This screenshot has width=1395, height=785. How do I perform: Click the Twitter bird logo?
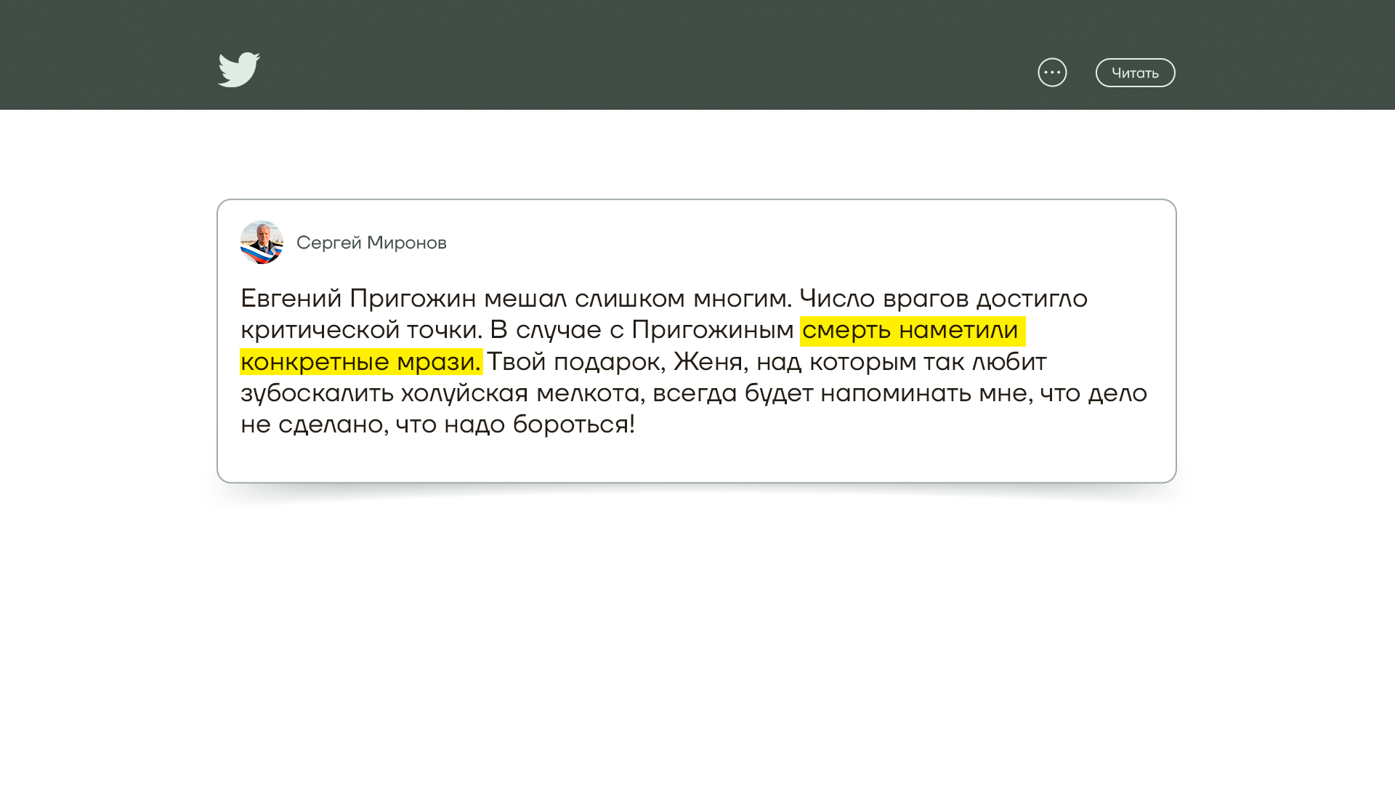(x=239, y=70)
